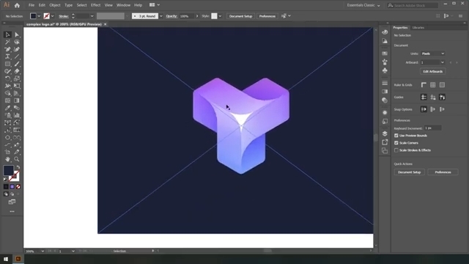Viewport: 469px width, 264px height.
Task: Select the Hand tool
Action: 7,159
